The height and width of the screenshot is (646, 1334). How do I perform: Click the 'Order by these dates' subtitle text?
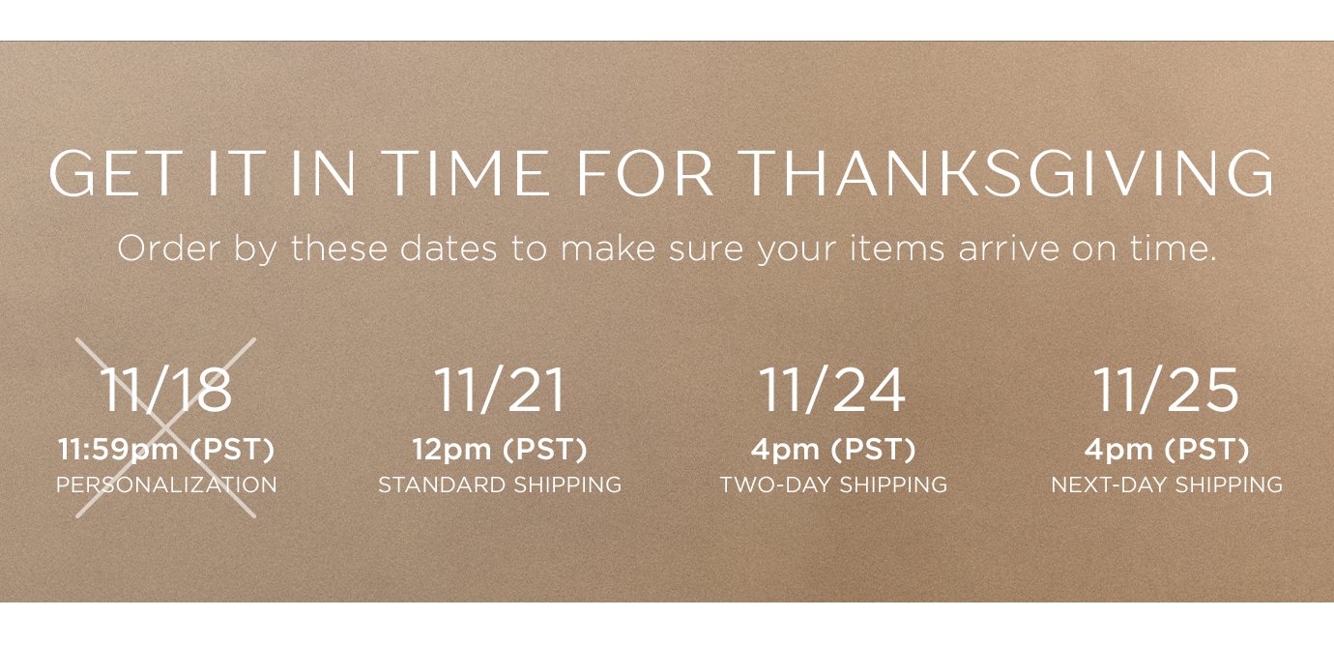666,250
